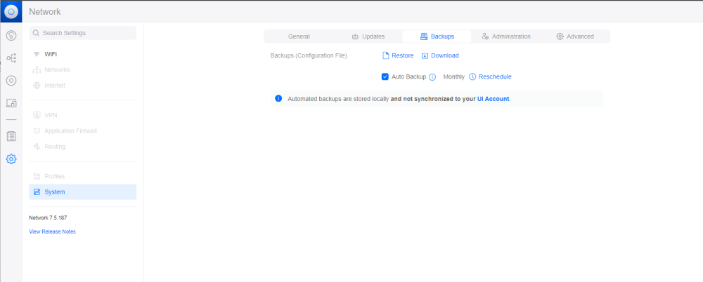Switch to the Updates tab
703x282 pixels.
368,36
